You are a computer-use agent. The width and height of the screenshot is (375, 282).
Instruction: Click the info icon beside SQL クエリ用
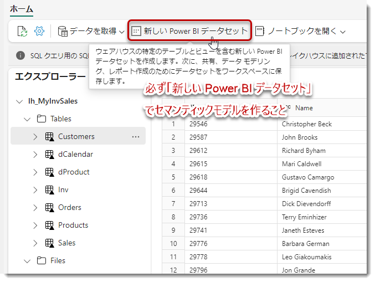click(20, 55)
